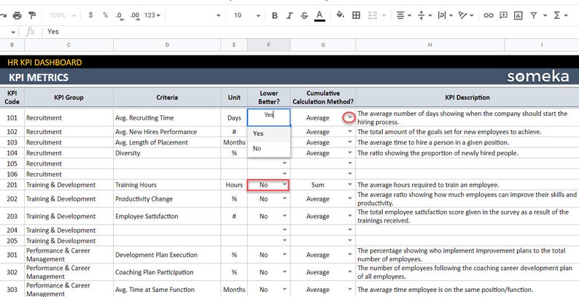
Task: Click the Avg. Length of Placement cell
Action: 167,142
